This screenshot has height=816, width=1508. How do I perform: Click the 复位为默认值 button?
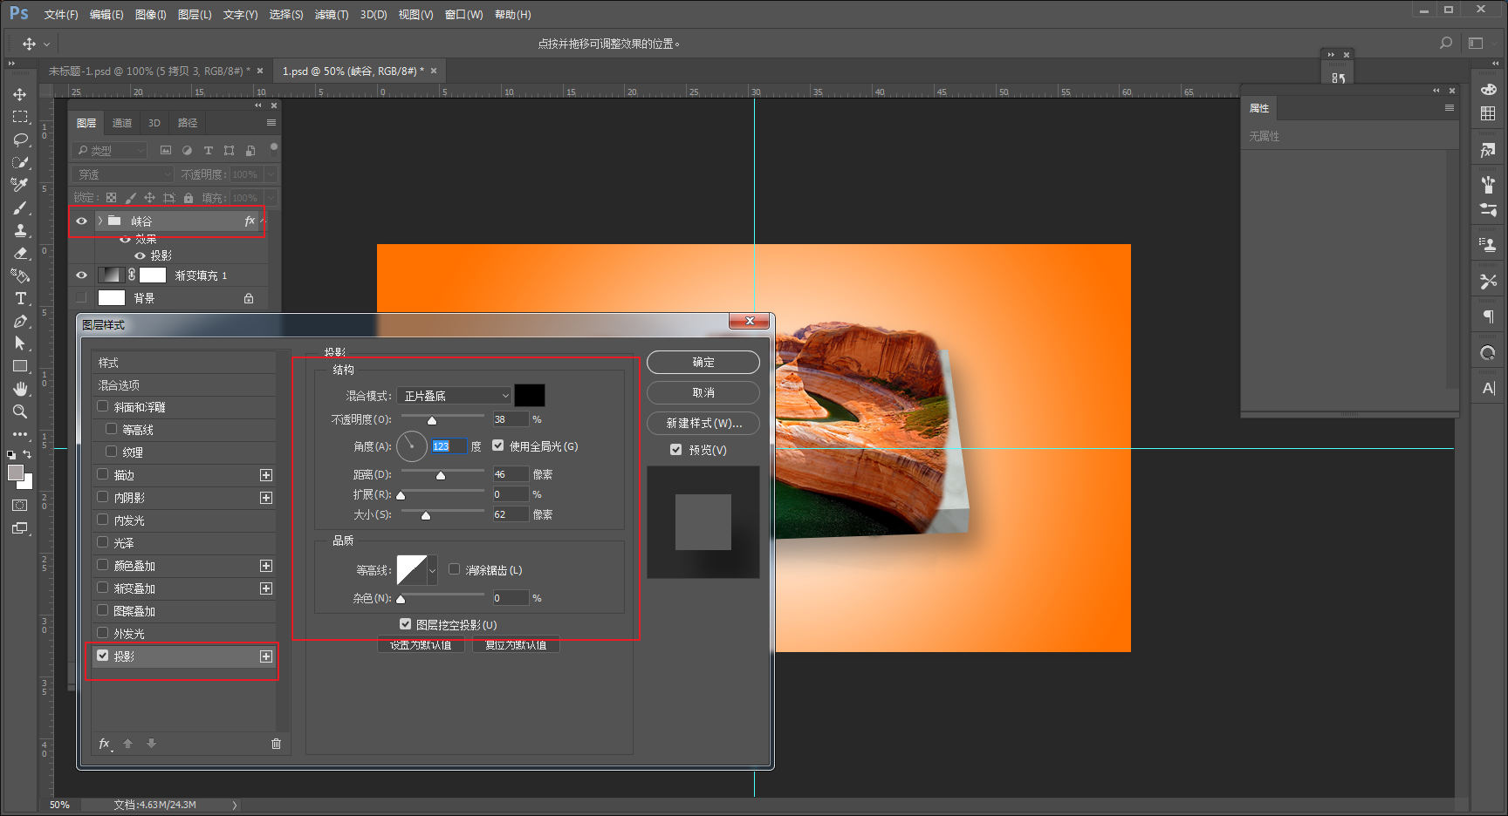(x=516, y=645)
